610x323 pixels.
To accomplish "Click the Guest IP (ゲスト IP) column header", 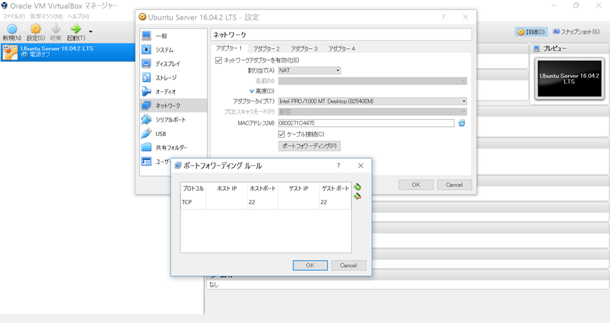I will [299, 188].
